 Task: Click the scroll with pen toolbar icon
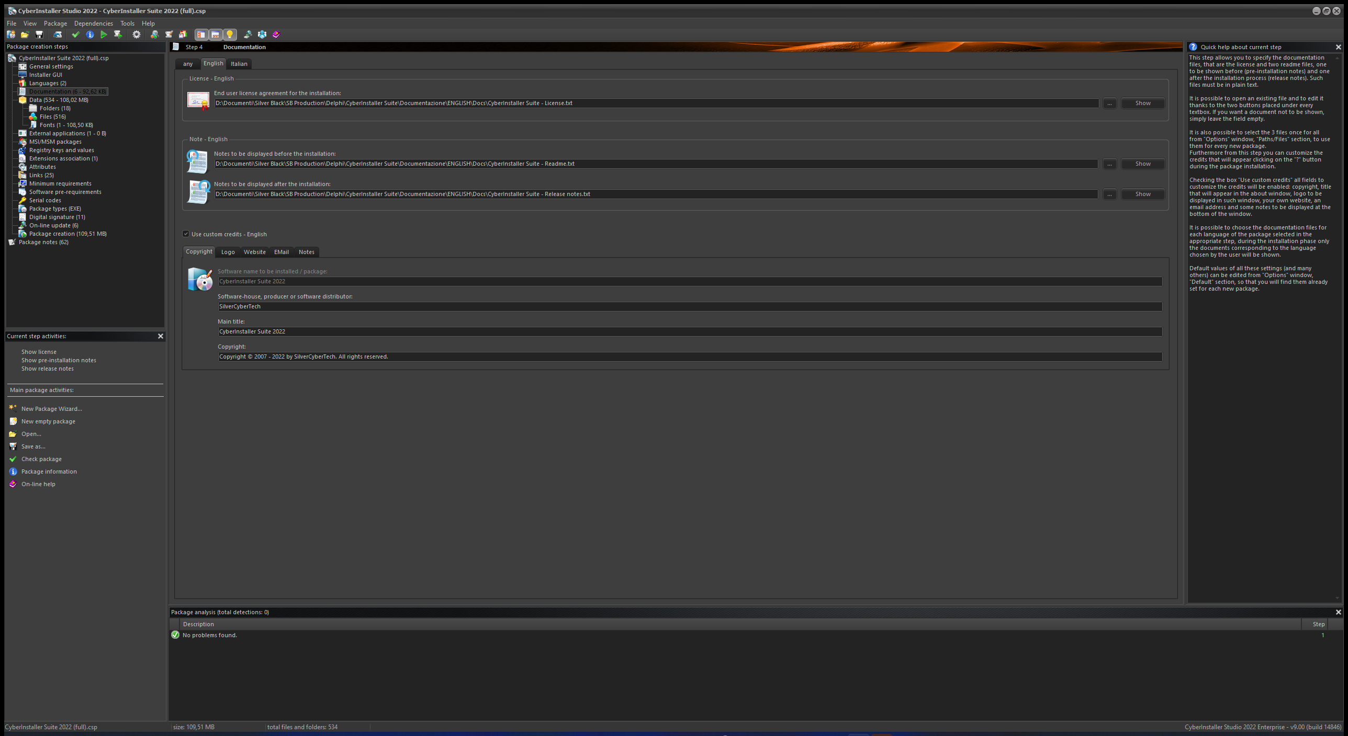tap(168, 34)
